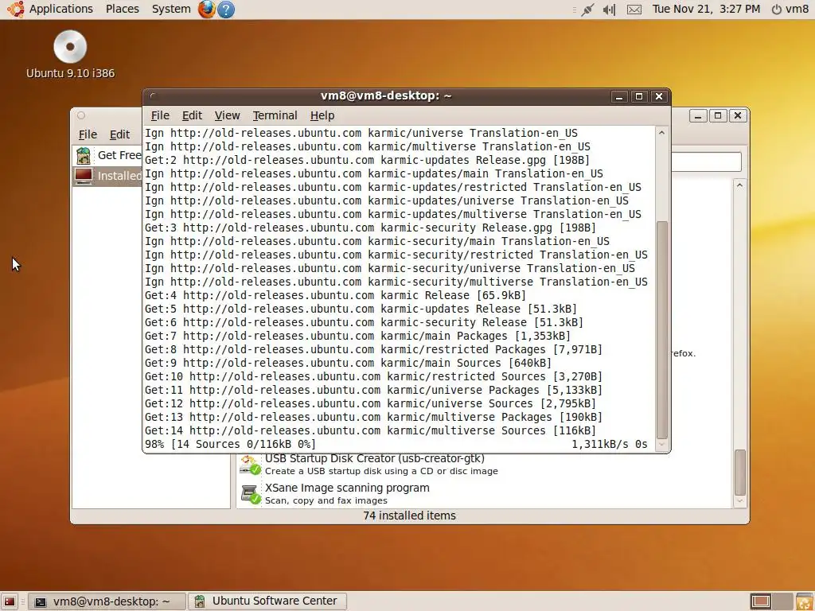The image size is (815, 611).
Task: Open the Ubuntu logo Applications icon
Action: [16, 9]
